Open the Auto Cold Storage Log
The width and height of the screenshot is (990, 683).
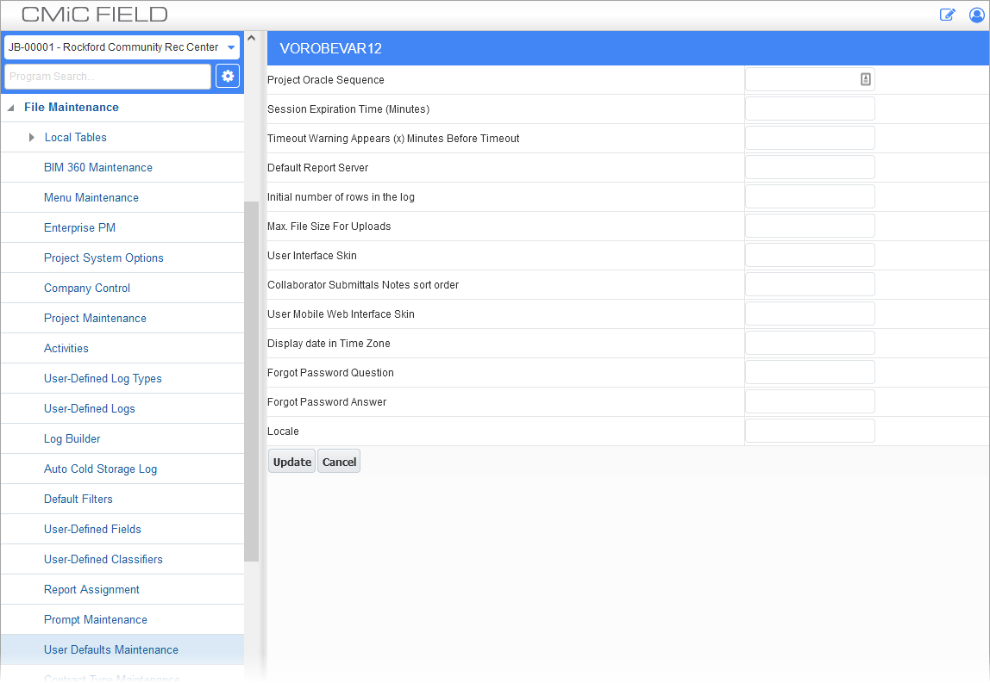click(x=101, y=469)
